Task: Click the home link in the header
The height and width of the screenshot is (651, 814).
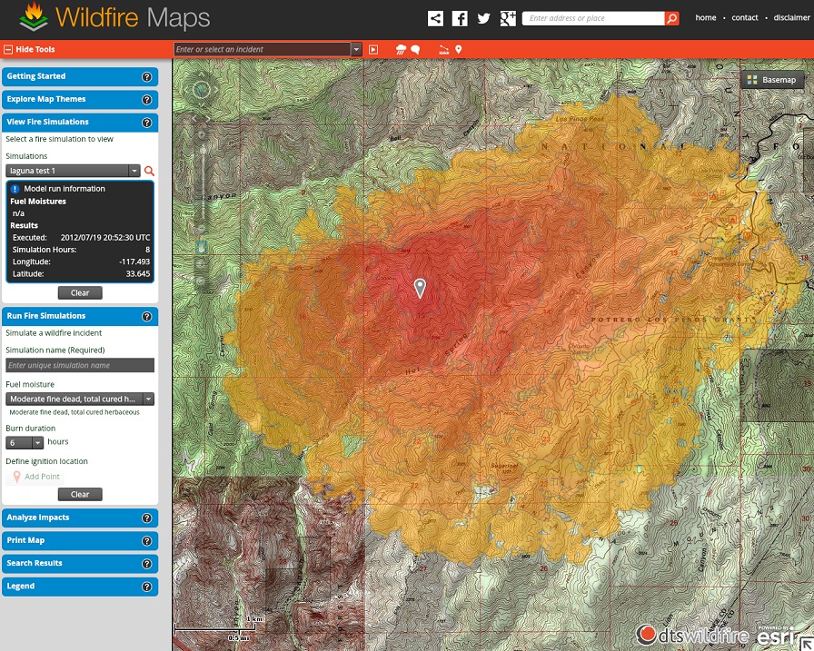Action: 706,17
